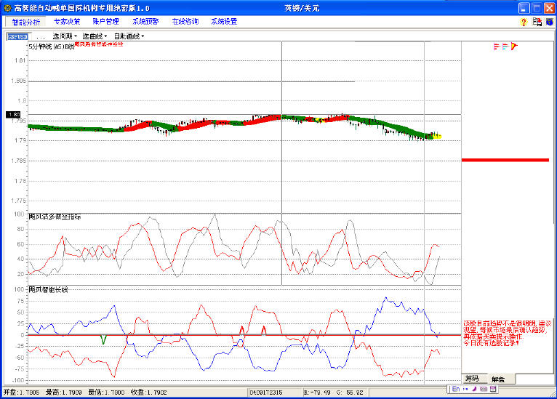
Task: Click the moon icon in language bar
Action: (474, 389)
